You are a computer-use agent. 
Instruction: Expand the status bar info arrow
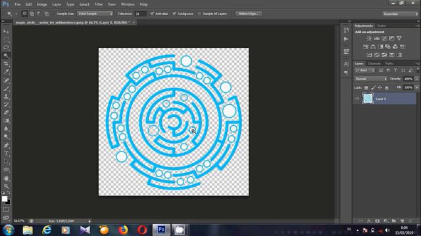pos(89,222)
